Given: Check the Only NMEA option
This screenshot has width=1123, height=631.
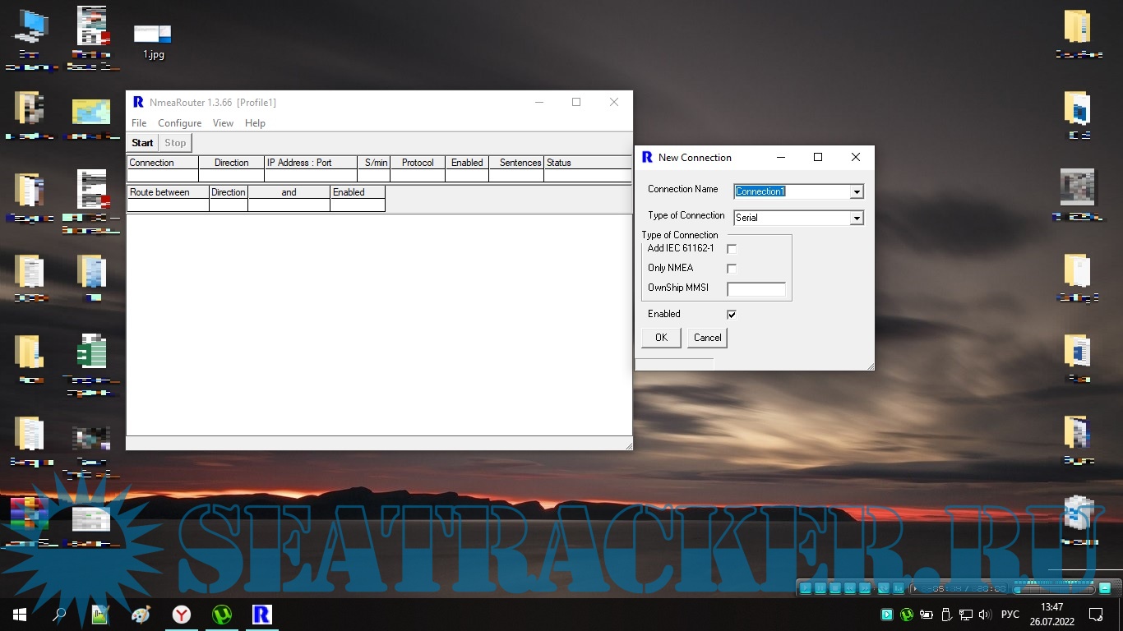Looking at the screenshot, I should 732,269.
